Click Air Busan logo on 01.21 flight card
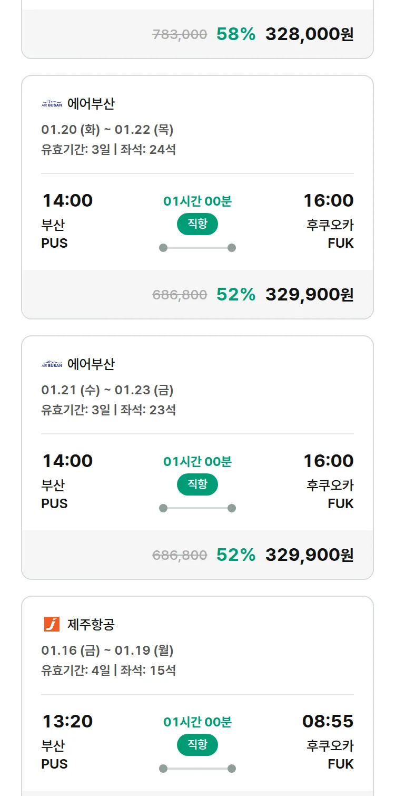Screen dimensions: 395x796 (52, 364)
